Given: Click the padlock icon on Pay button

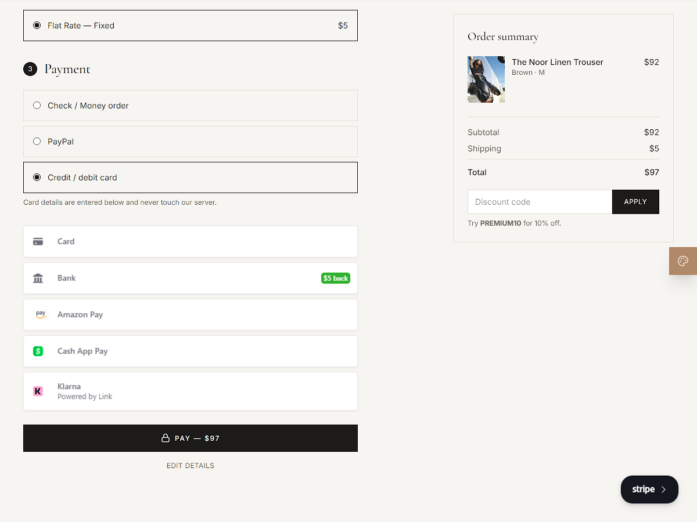Looking at the screenshot, I should 166,438.
